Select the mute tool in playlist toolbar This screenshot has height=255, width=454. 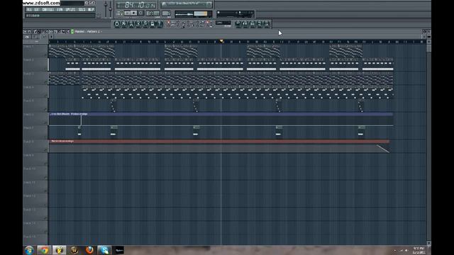(47, 31)
